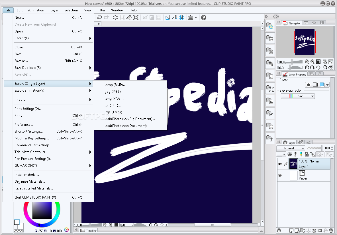Toggle Snap to Ruler icon
Viewport: 337px width, 235px height.
point(168,17)
